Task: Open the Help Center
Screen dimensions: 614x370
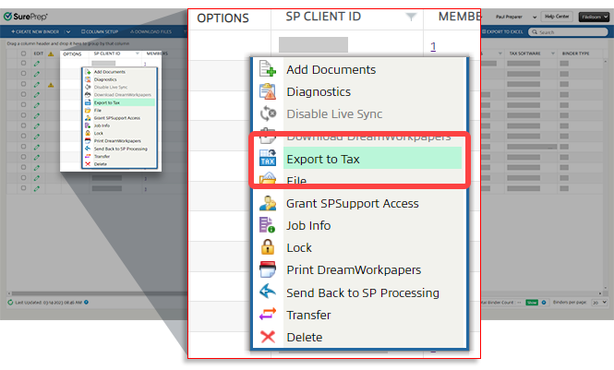Action: pos(557,17)
